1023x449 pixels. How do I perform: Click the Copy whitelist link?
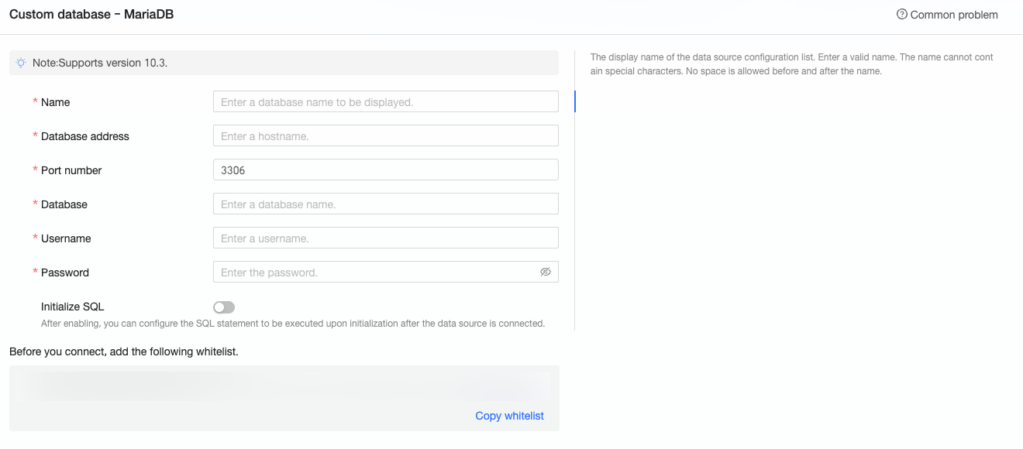(x=509, y=416)
